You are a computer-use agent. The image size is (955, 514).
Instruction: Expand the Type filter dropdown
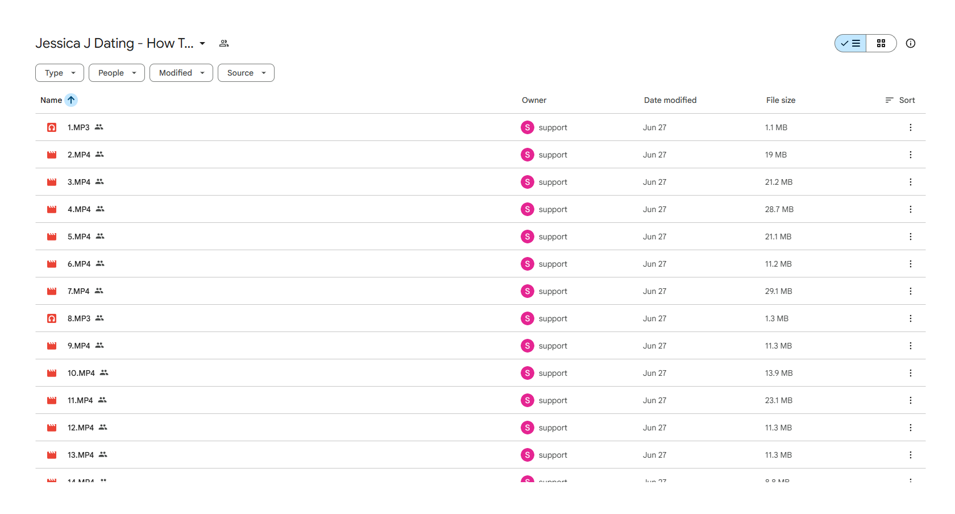point(60,73)
